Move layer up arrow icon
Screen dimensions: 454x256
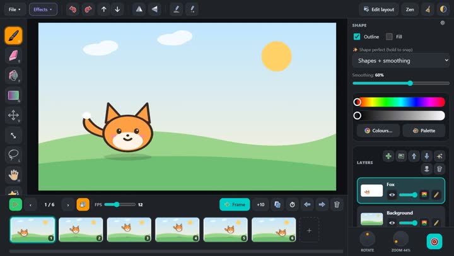click(x=414, y=156)
